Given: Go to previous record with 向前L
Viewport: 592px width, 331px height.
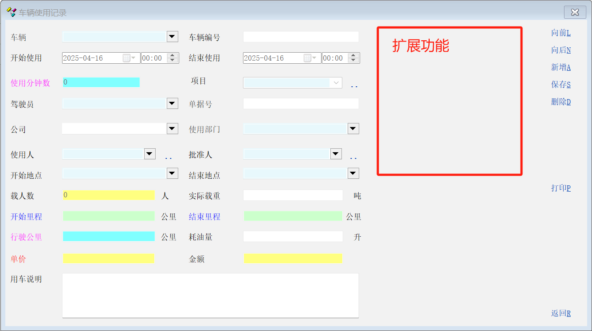Looking at the screenshot, I should (x=561, y=33).
